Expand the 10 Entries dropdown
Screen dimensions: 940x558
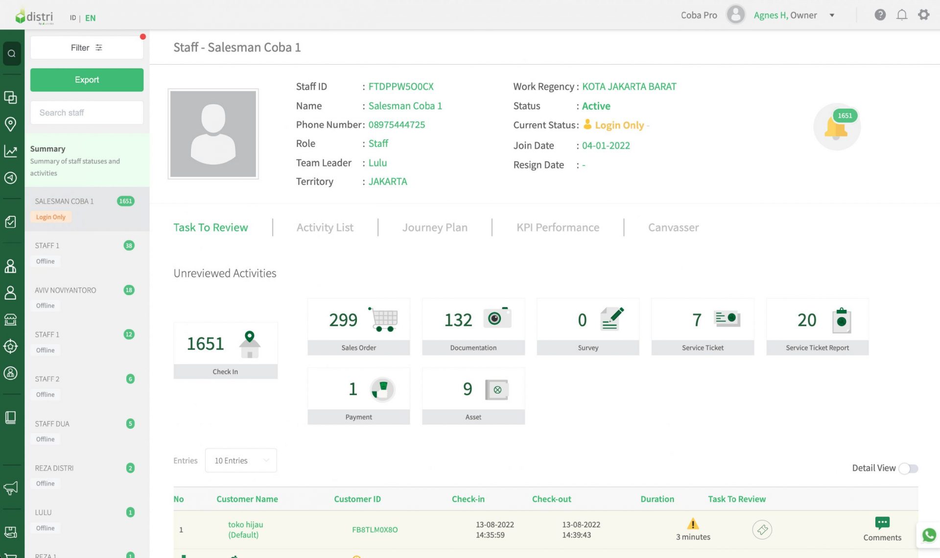241,461
